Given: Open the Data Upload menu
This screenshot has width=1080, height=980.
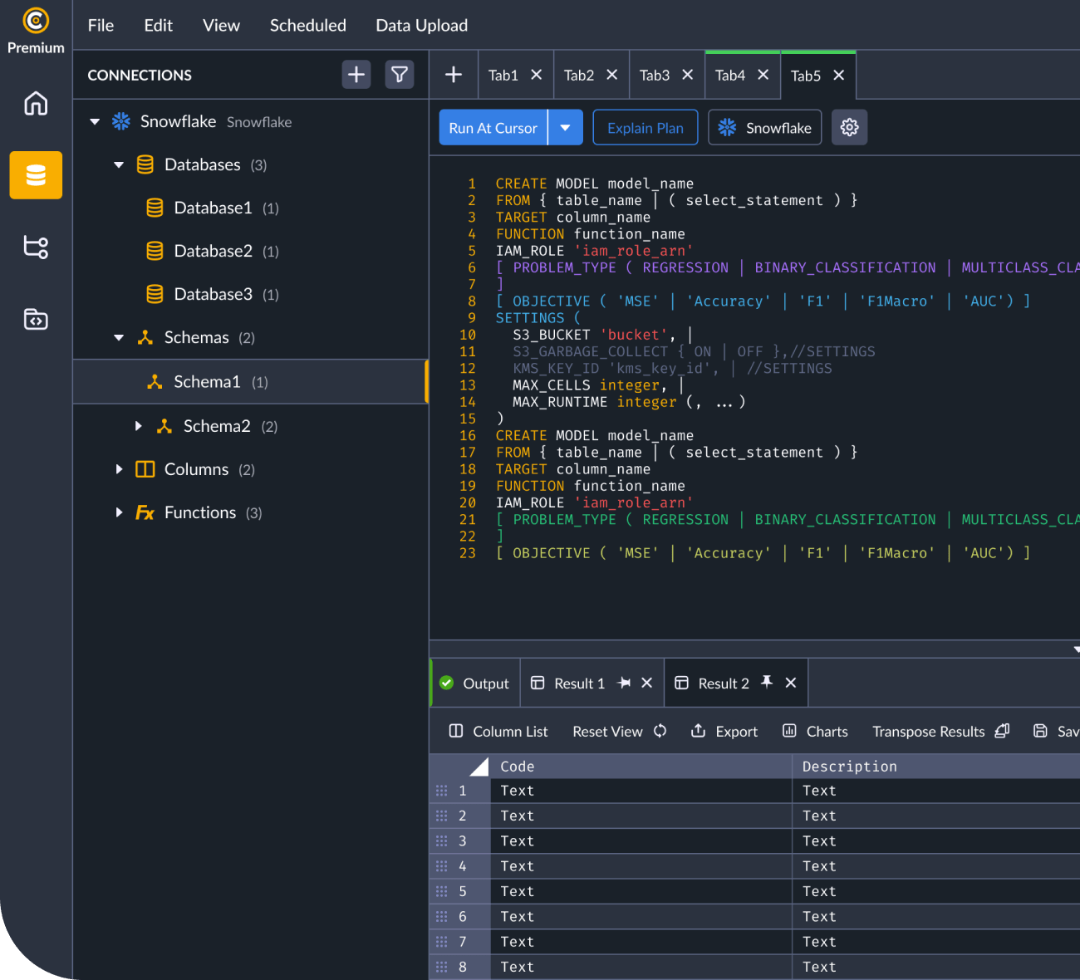Looking at the screenshot, I should coord(422,25).
